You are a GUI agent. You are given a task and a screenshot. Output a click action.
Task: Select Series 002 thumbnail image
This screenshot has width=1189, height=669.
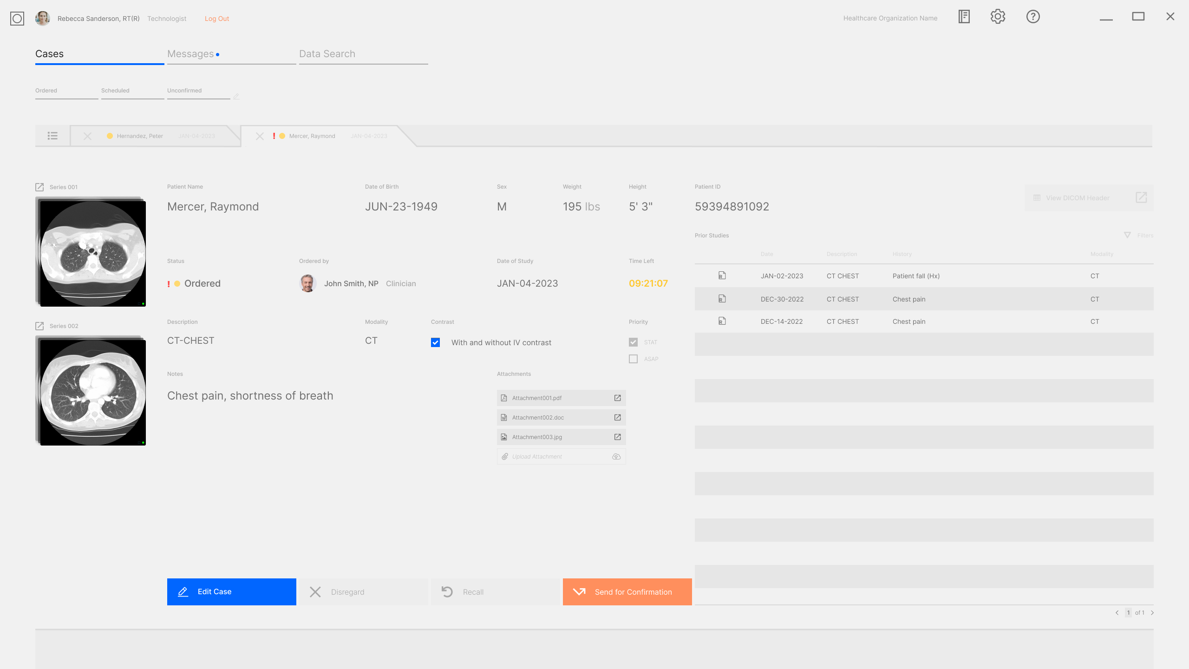click(x=92, y=390)
